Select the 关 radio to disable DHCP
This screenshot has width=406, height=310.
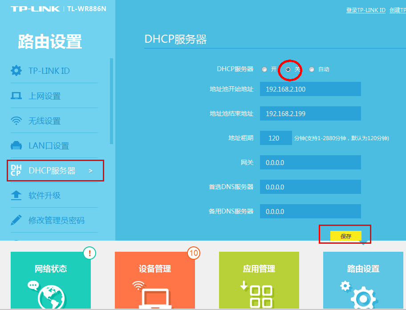pos(288,69)
